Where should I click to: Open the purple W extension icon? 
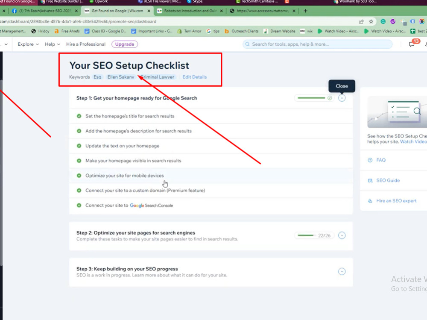coord(393,21)
